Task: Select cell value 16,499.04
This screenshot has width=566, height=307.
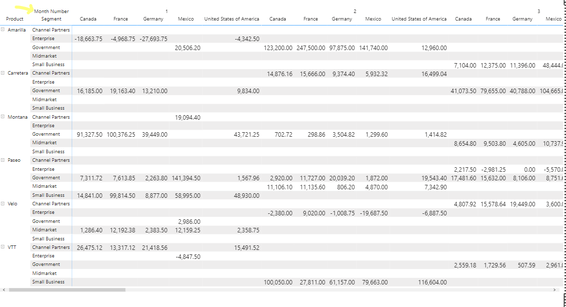Action: 434,74
